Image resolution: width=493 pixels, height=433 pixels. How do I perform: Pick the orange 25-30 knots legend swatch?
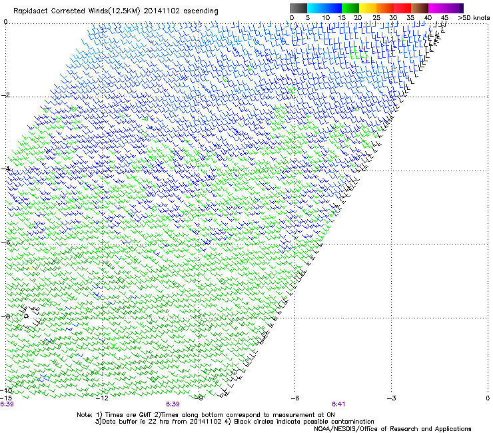tap(385, 8)
